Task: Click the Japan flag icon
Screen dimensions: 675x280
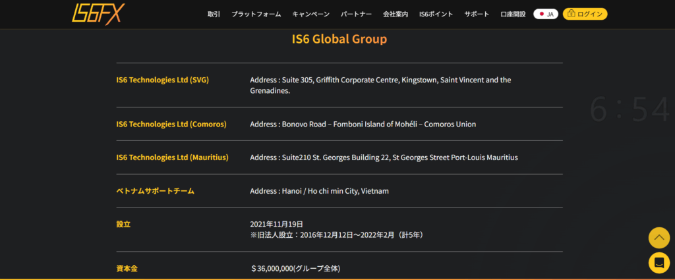Action: point(541,14)
